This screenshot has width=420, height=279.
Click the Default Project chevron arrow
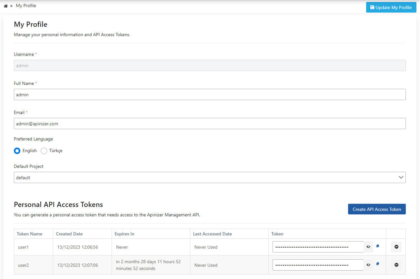(x=401, y=178)
